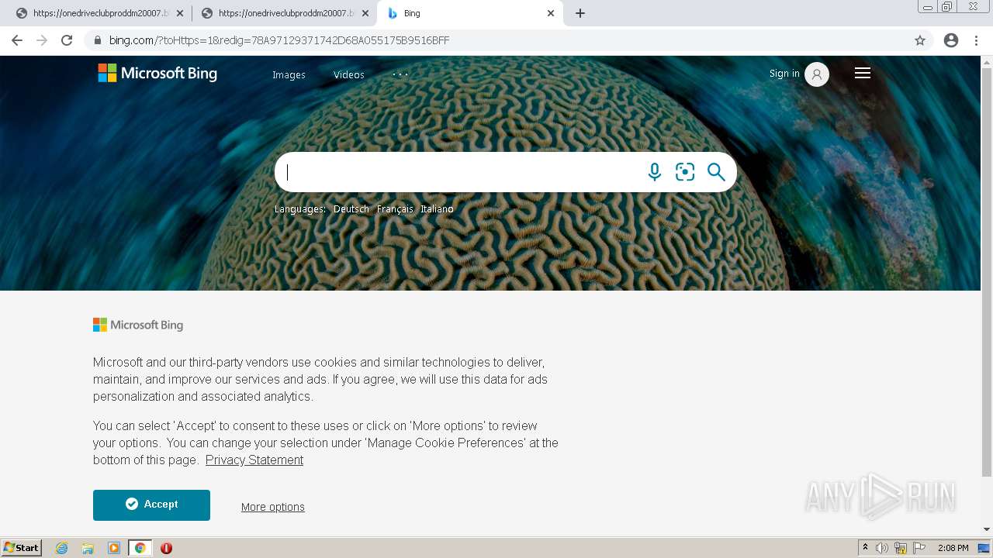This screenshot has height=558, width=993.
Task: Click the Sign in link
Action: pyautogui.click(x=784, y=74)
